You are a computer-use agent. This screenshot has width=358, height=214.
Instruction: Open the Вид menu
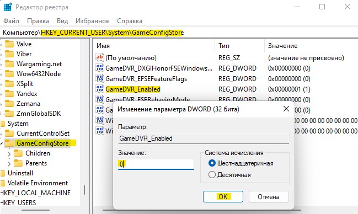[62, 21]
